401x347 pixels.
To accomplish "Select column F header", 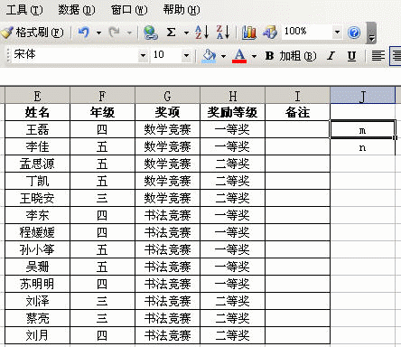I will 102,97.
